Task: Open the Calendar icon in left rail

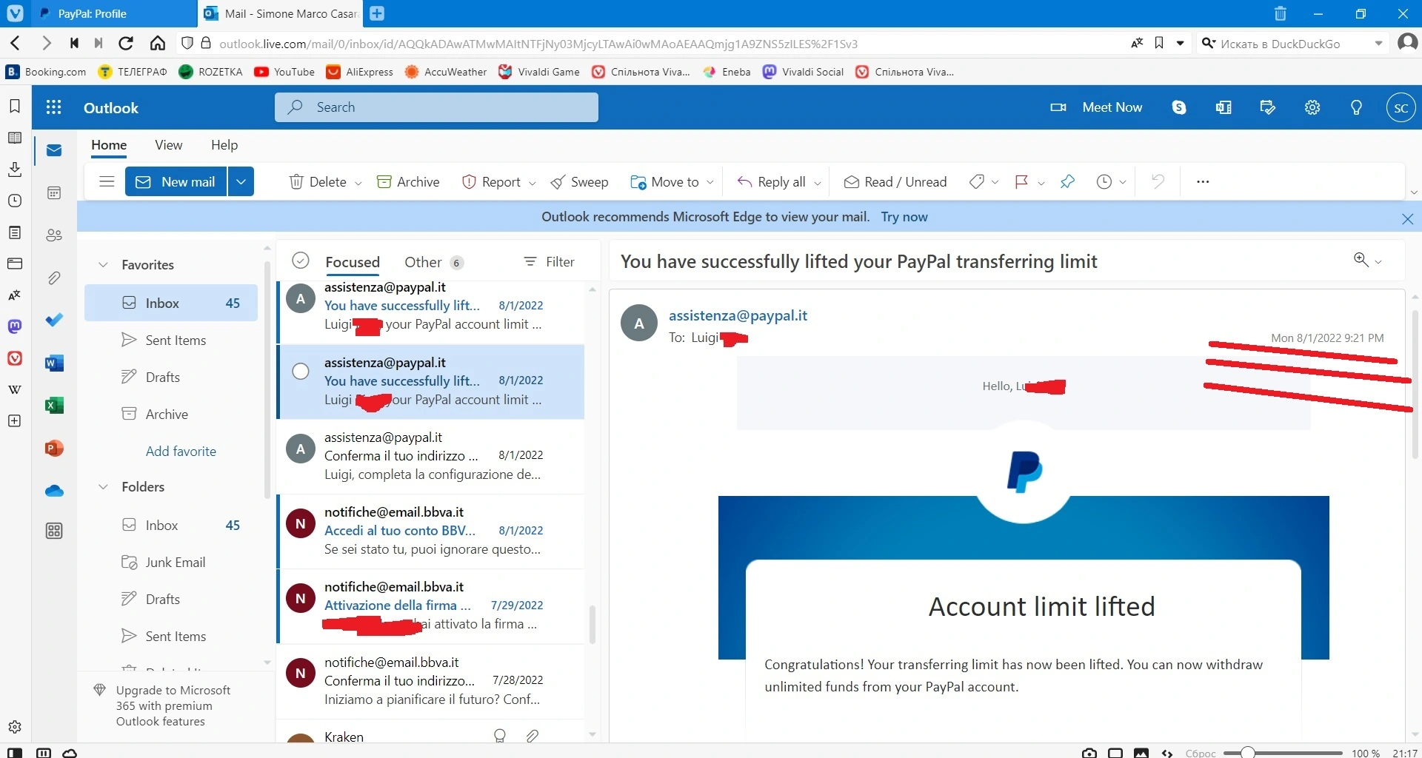Action: click(54, 193)
